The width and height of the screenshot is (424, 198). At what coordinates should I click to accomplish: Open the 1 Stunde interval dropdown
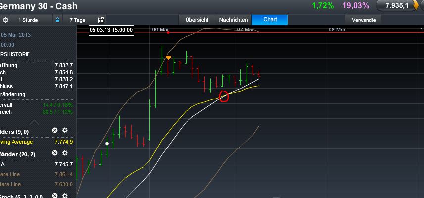(28, 20)
